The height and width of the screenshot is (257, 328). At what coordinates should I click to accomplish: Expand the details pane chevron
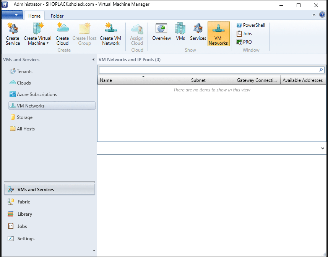[x=323, y=148]
